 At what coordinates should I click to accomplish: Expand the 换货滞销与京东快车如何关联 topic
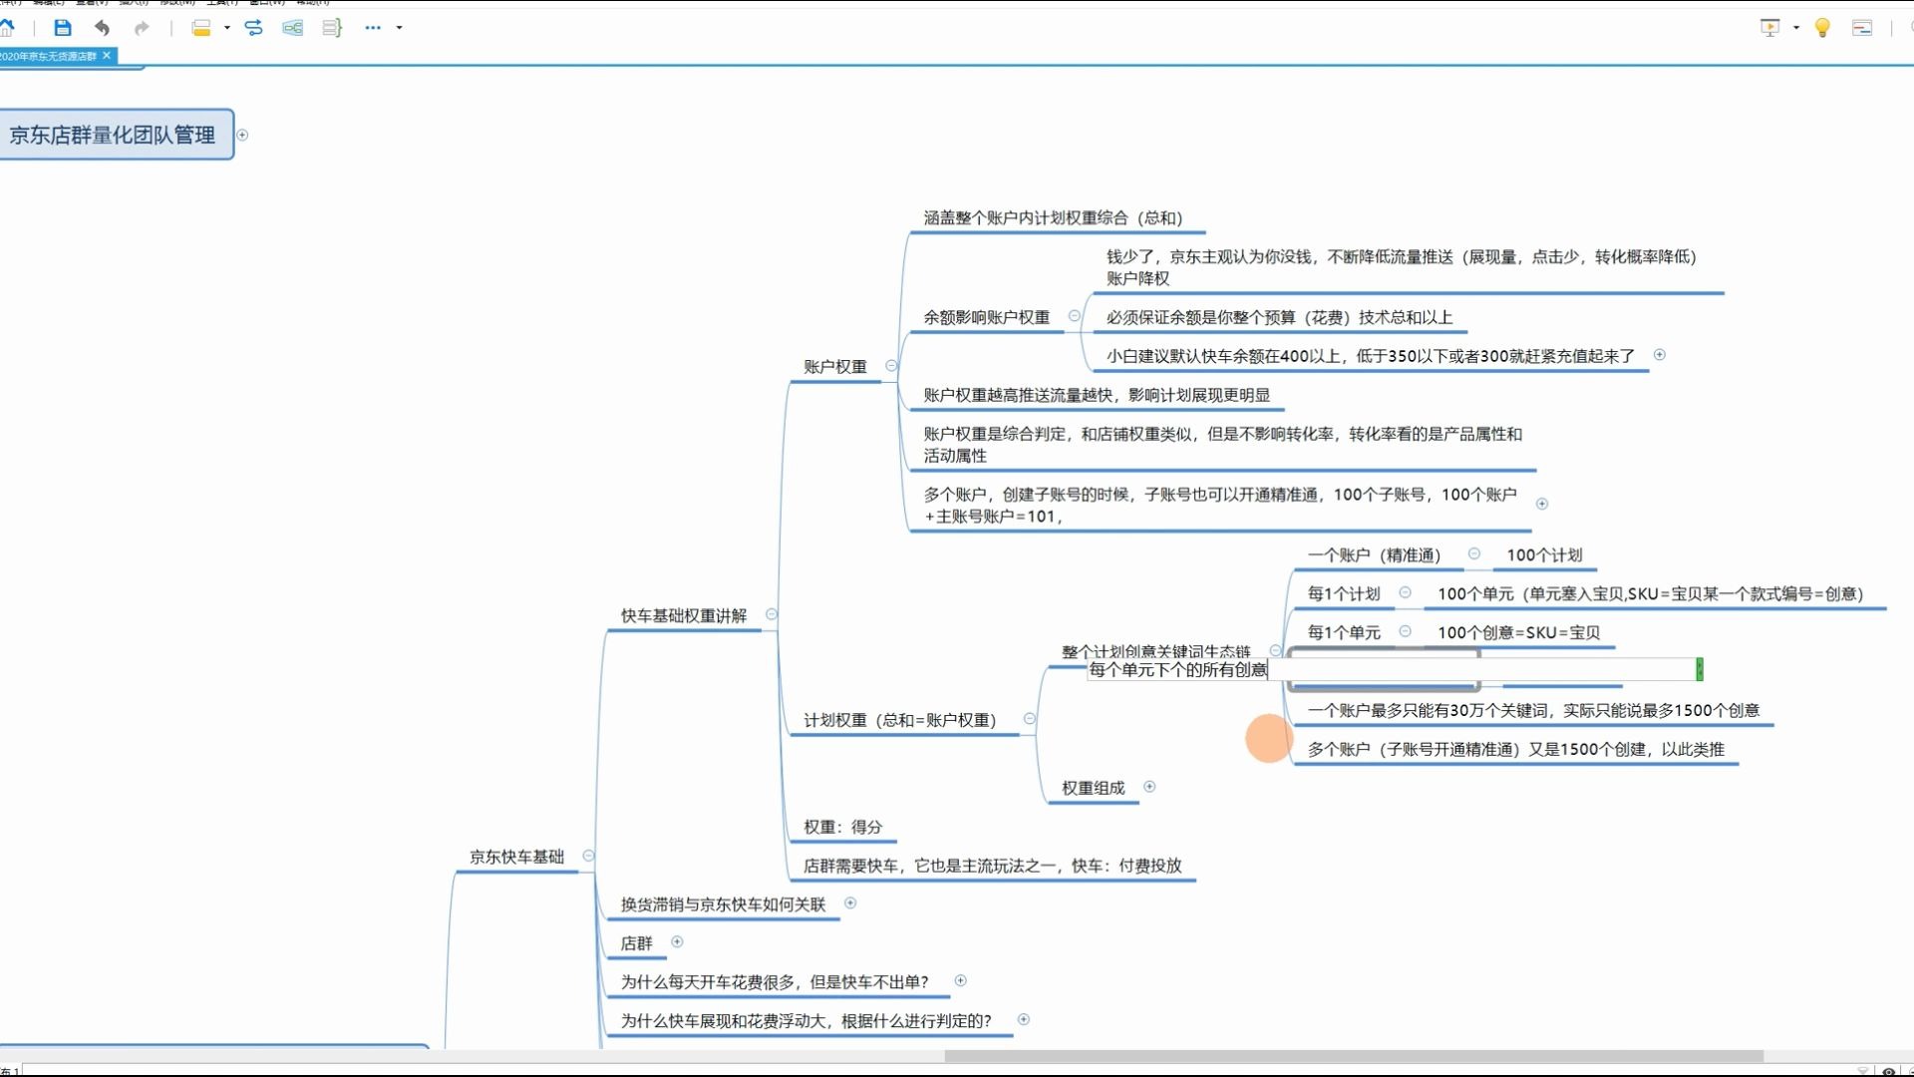click(x=850, y=903)
